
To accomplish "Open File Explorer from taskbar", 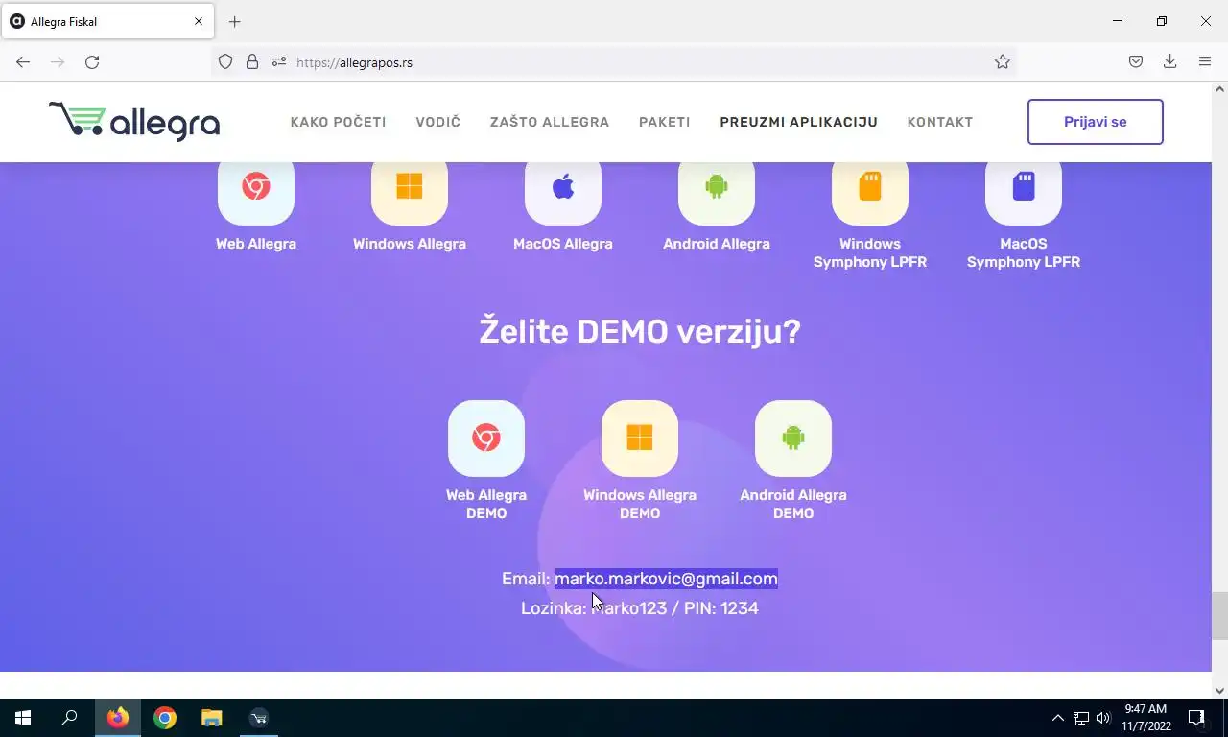I will click(211, 718).
